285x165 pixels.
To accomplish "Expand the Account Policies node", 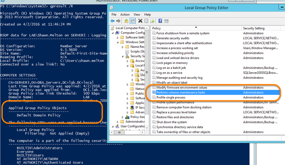I will [x=127, y=61].
